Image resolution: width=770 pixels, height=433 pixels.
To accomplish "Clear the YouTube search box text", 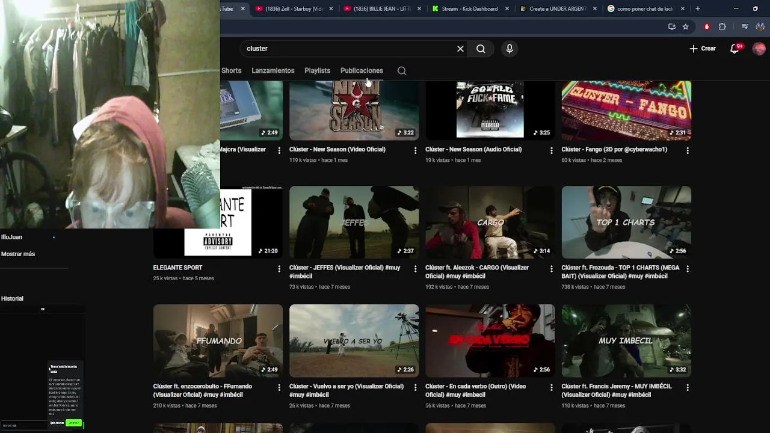I will coord(460,49).
